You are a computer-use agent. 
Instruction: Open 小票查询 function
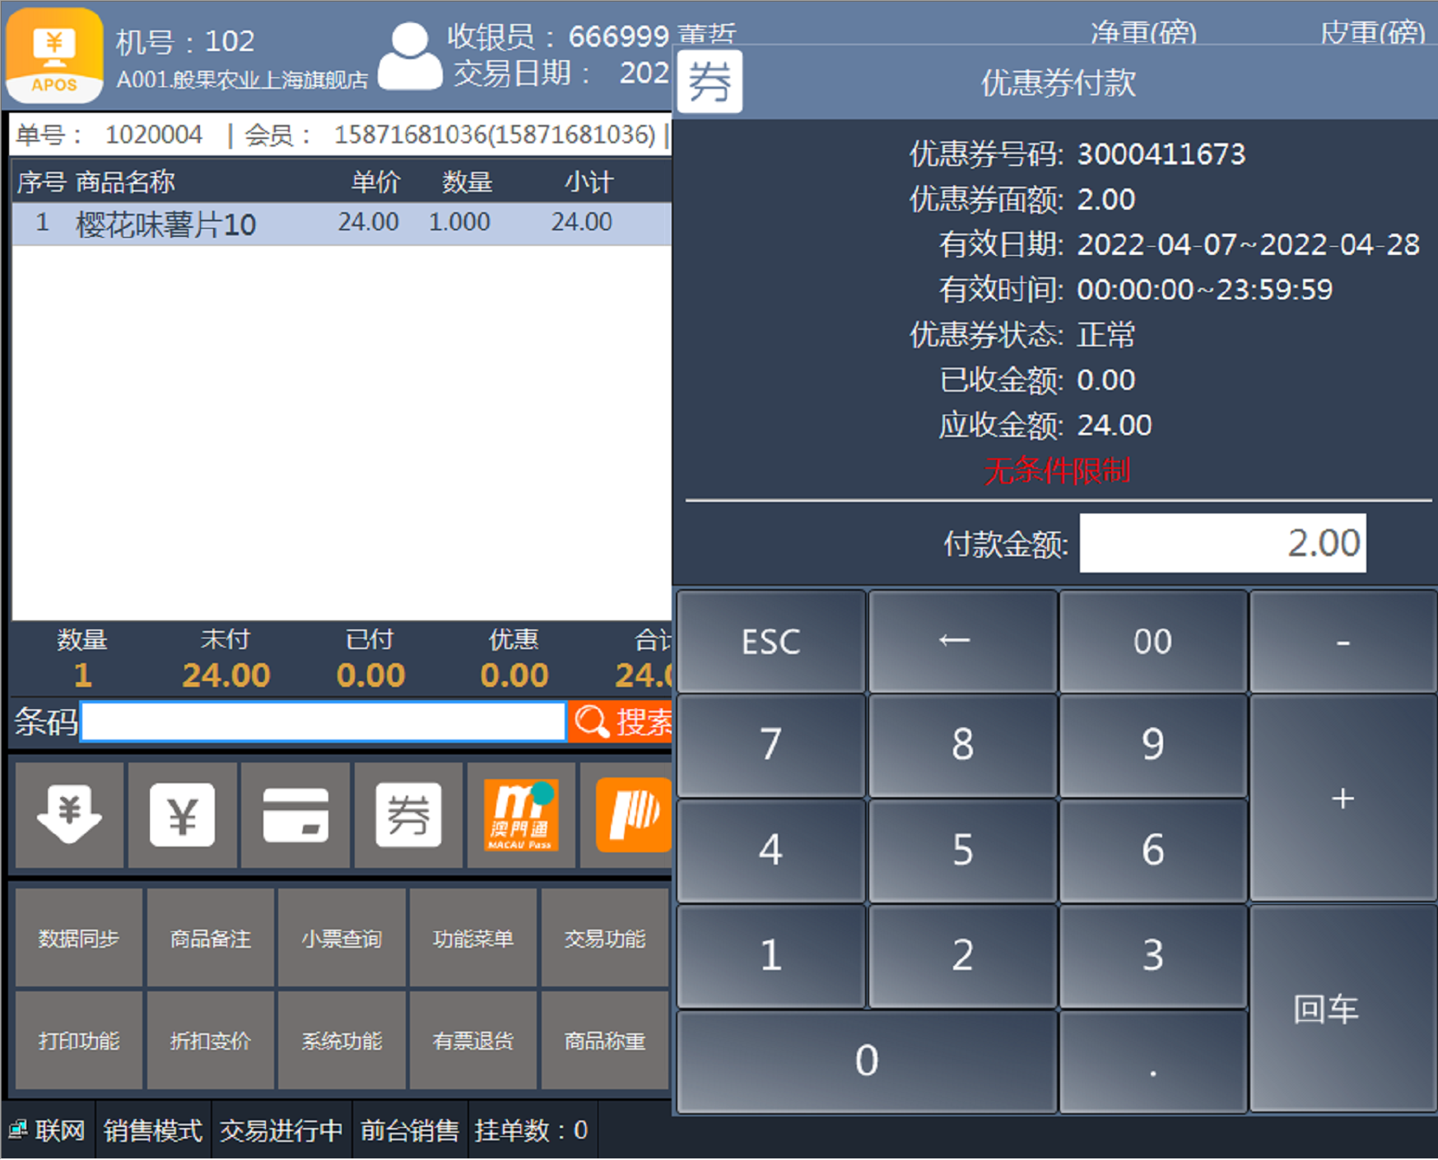(342, 938)
